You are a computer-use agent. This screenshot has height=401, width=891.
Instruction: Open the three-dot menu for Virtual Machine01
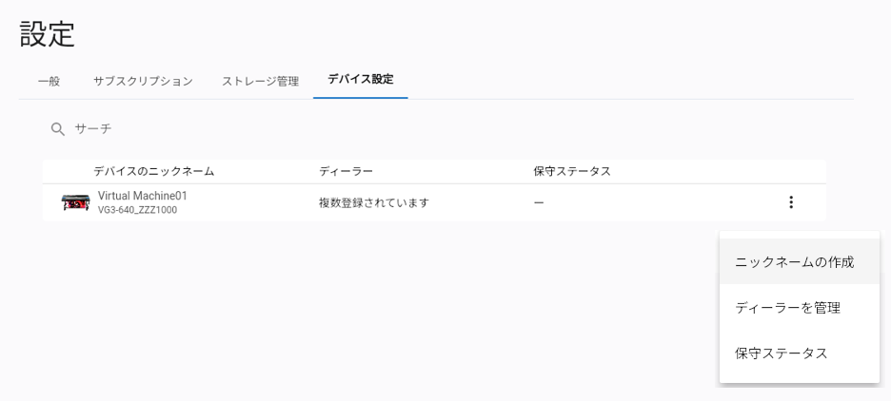click(x=791, y=201)
